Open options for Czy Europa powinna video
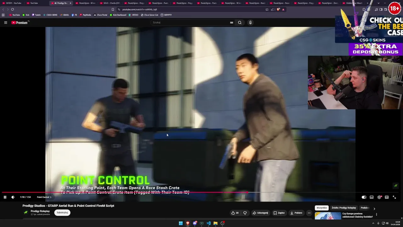The image size is (403, 227). [x=376, y=214]
